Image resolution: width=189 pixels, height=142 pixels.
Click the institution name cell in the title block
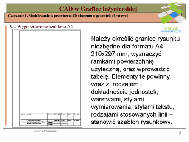pyautogui.click(x=34, y=123)
